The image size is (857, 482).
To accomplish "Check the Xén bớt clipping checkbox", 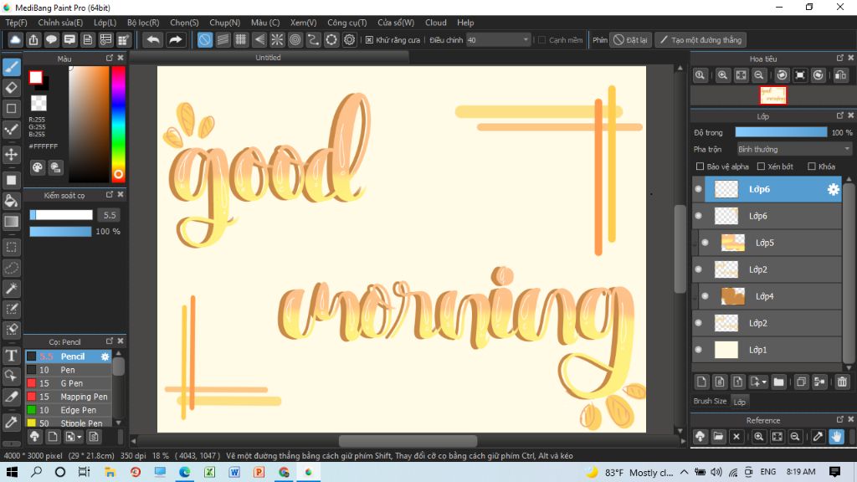I will pyautogui.click(x=761, y=167).
